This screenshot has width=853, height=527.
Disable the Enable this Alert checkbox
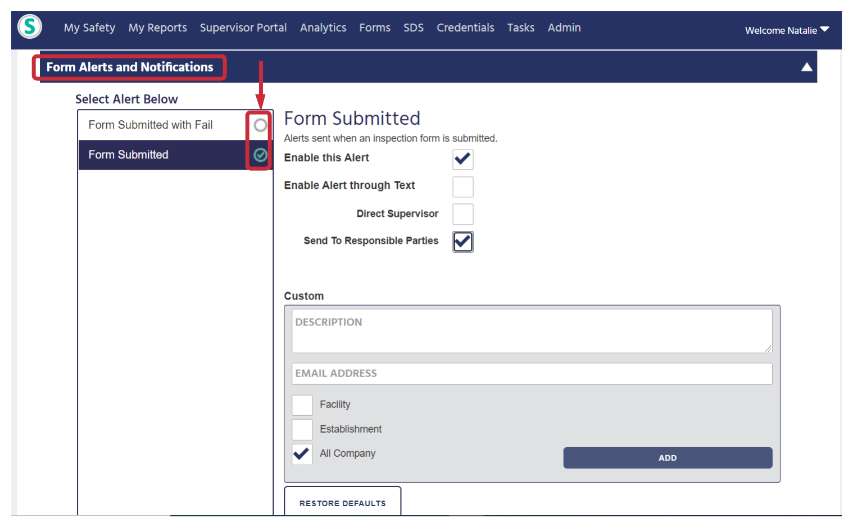click(462, 159)
